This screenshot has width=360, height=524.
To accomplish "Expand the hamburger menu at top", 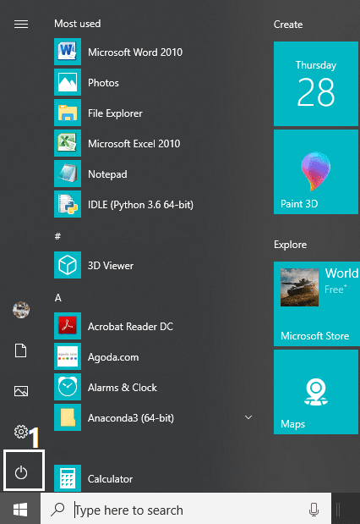I will [21, 24].
